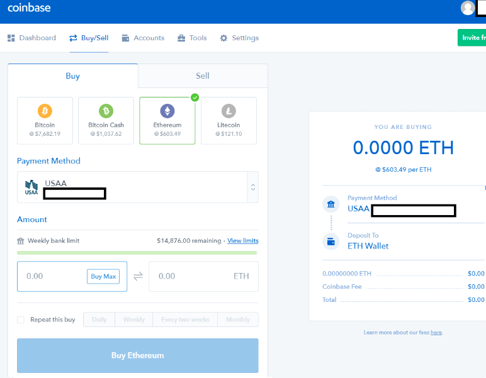Open the fees 'here' link
Screen dimensions: 486x378
[436, 333]
